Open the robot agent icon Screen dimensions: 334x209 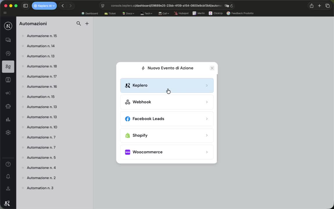pos(8,106)
